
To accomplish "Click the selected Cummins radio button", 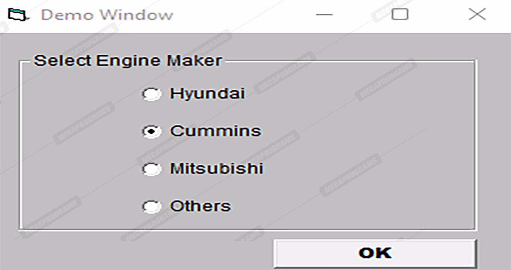I will pos(152,131).
